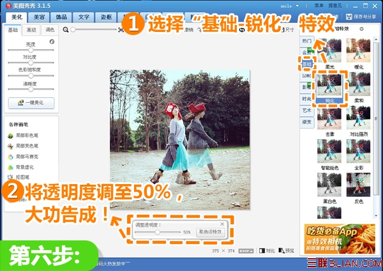The height and width of the screenshot is (271, 383).
Task: Select the 背景虚化 blur tool
Action: click(21, 167)
